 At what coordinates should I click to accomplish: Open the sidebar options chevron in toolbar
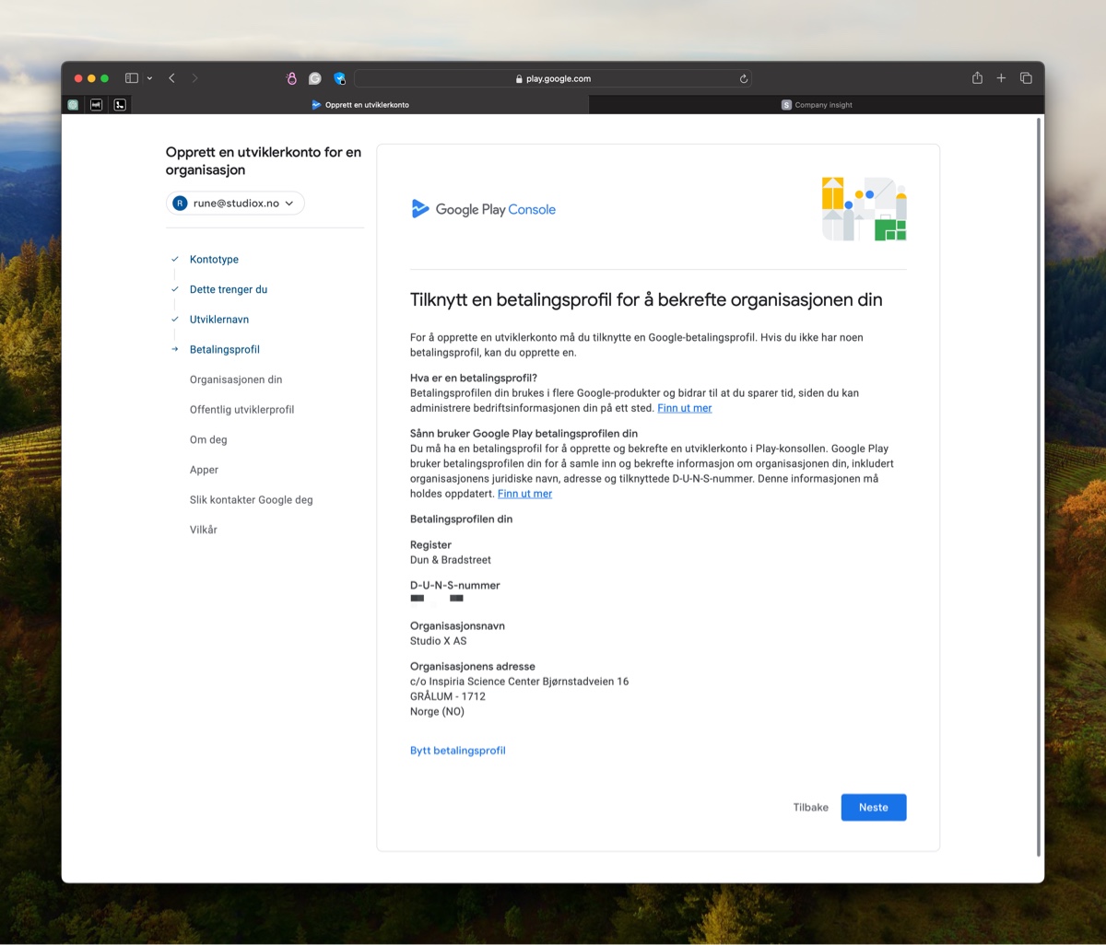pyautogui.click(x=149, y=78)
